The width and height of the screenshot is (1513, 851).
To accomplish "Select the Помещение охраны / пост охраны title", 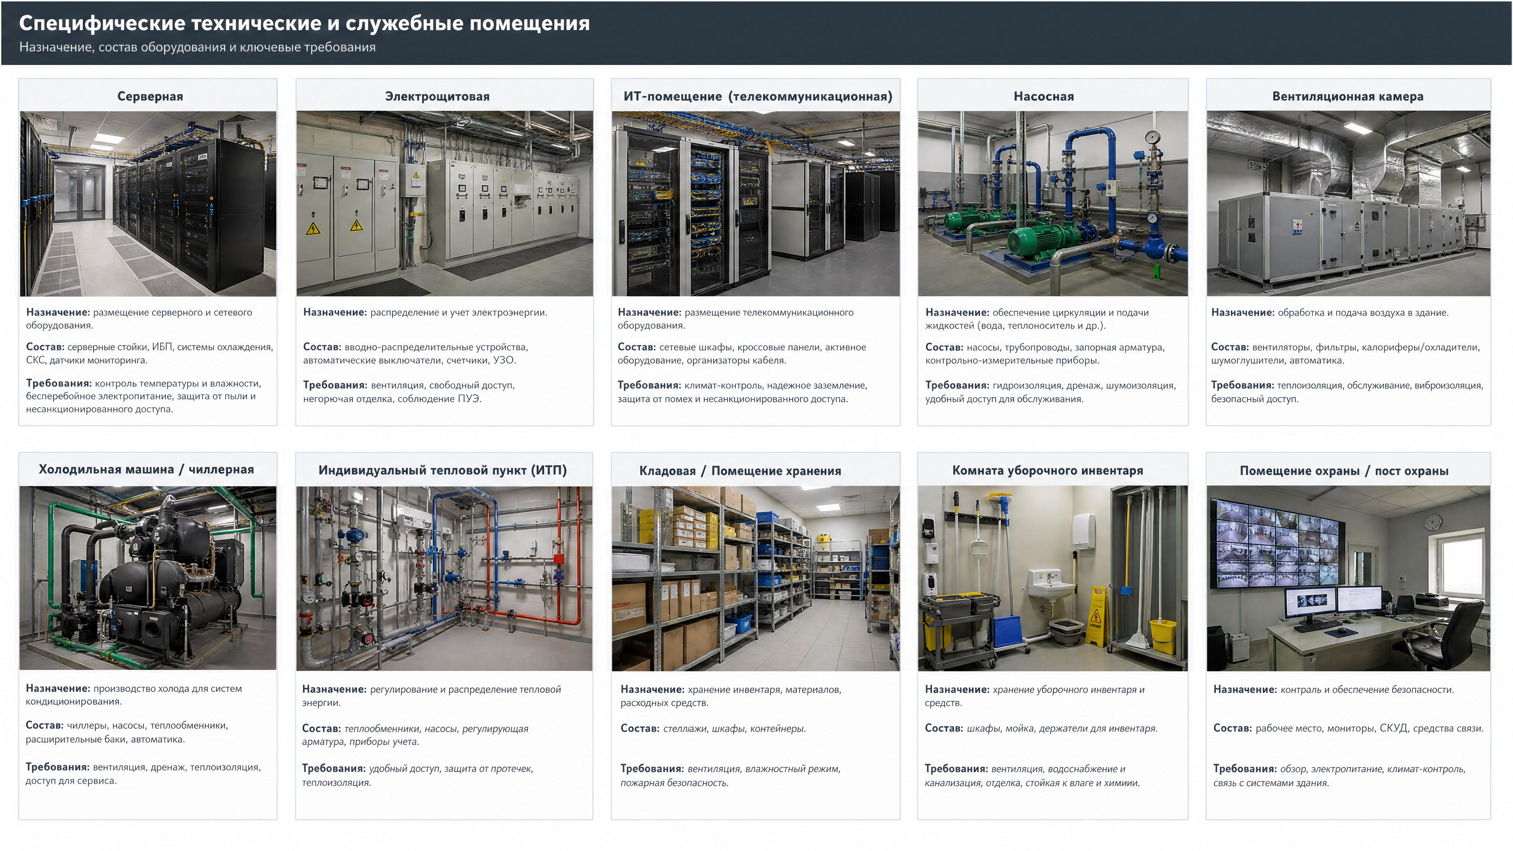I will 1344,470.
